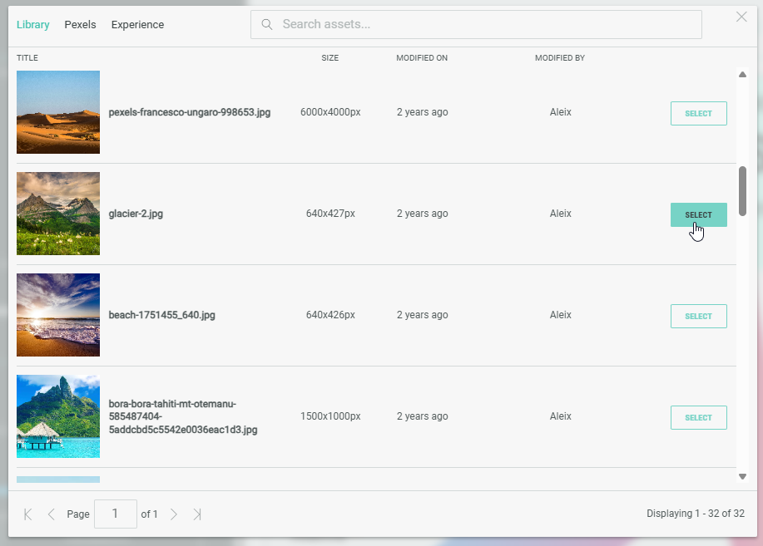Image resolution: width=763 pixels, height=546 pixels.
Task: Select the bora-bora-tahiti asset
Action: click(698, 417)
